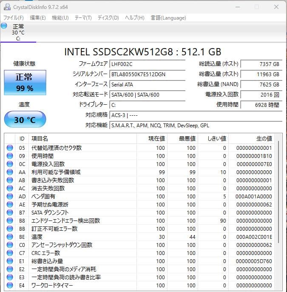This screenshot has width=287, height=292.
Task: Click the serial number field BTLA80550K7E512DGN
Action: click(x=148, y=74)
